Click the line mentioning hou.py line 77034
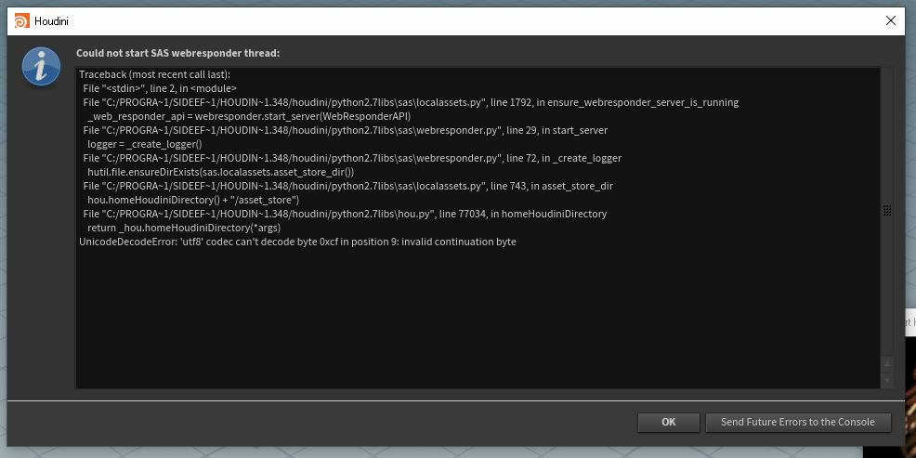The height and width of the screenshot is (458, 916). [x=345, y=214]
